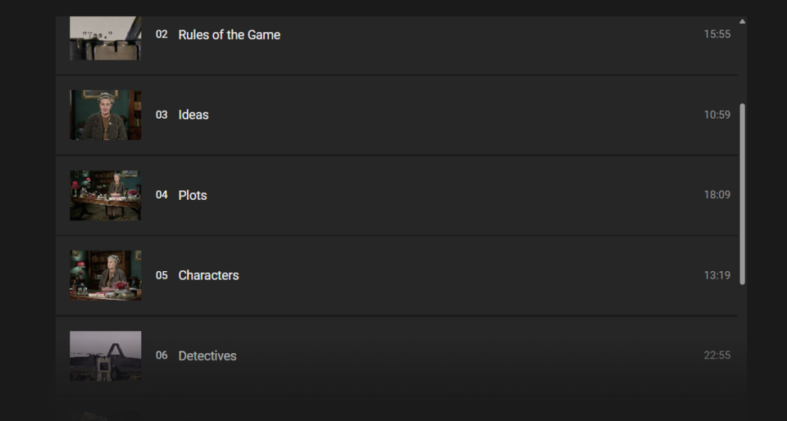The height and width of the screenshot is (421, 787).
Task: Open the Rules of the Game thumbnail
Action: pyautogui.click(x=105, y=38)
